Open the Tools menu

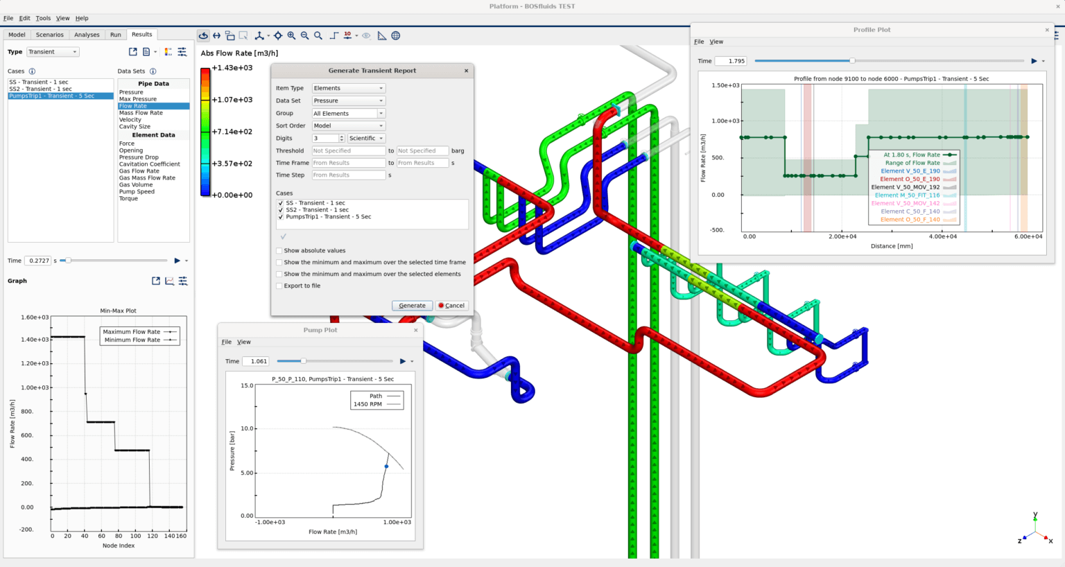43,18
